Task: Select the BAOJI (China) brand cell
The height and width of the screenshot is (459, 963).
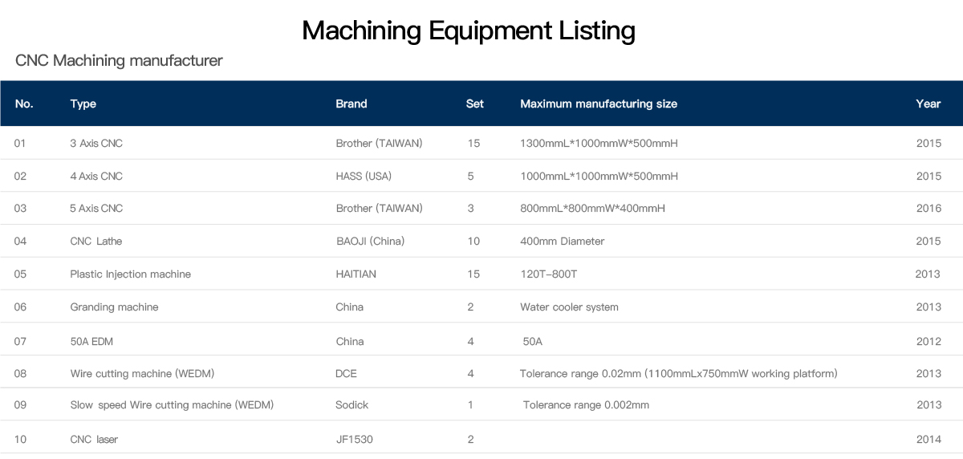Action: point(370,241)
